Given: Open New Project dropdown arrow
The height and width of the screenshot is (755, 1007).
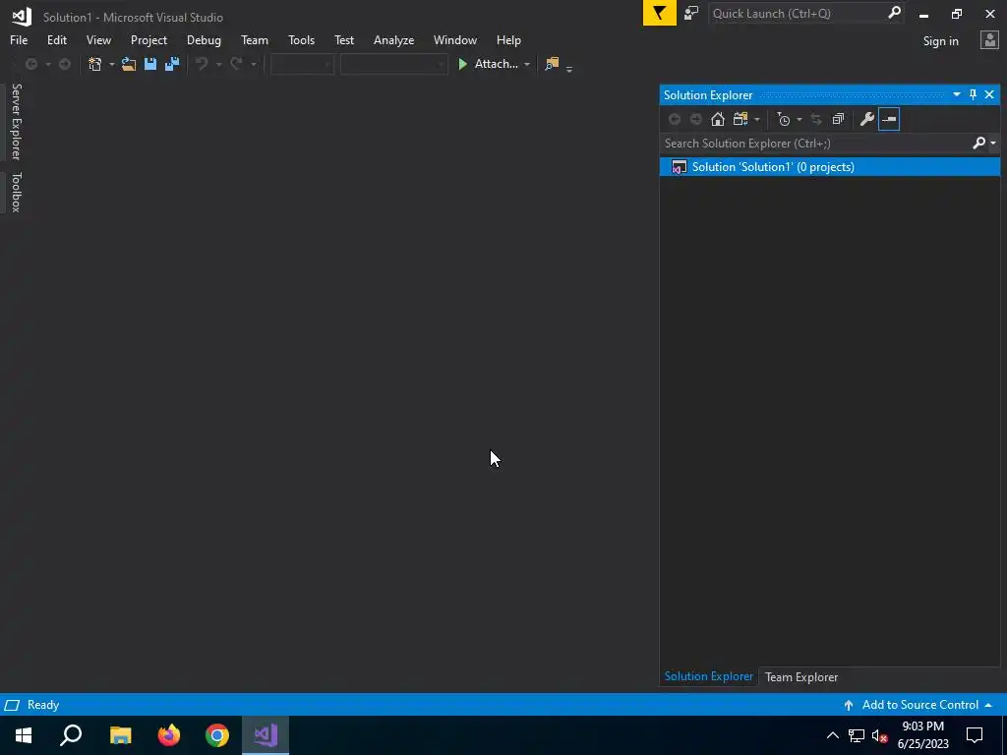Looking at the screenshot, I should [111, 64].
